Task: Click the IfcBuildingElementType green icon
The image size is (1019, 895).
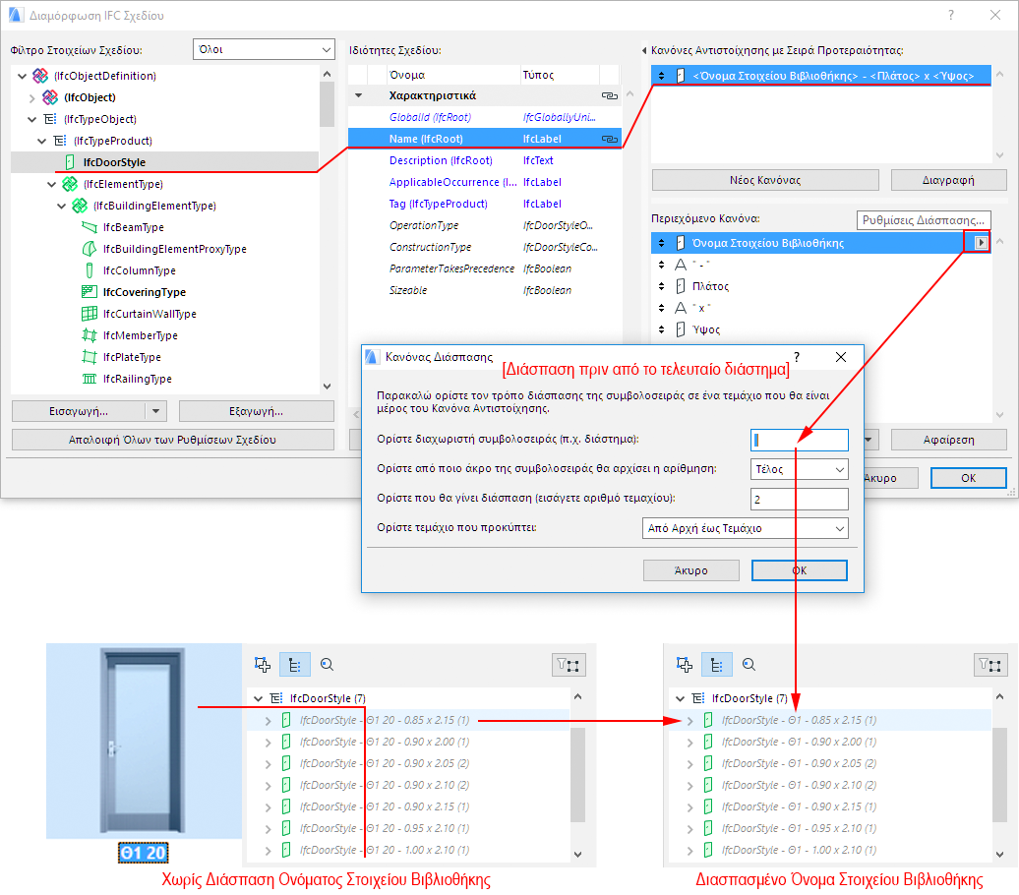Action: click(x=80, y=206)
